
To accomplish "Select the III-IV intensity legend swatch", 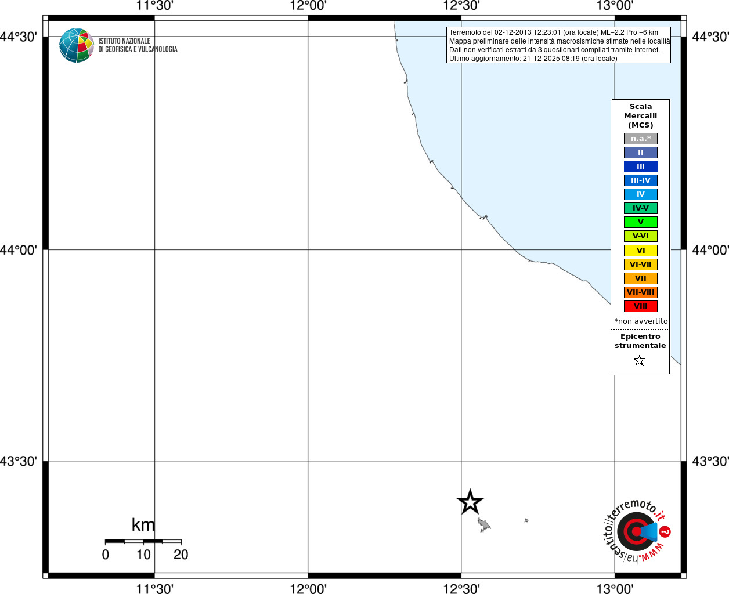I will pos(641,180).
